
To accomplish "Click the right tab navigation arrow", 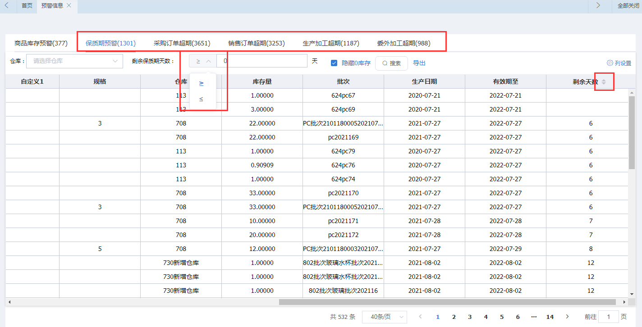I will (x=598, y=5).
